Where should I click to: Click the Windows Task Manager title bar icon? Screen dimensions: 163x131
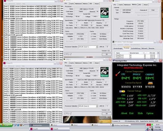coord(113,42)
